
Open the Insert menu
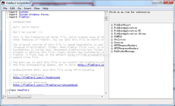[27, 8]
